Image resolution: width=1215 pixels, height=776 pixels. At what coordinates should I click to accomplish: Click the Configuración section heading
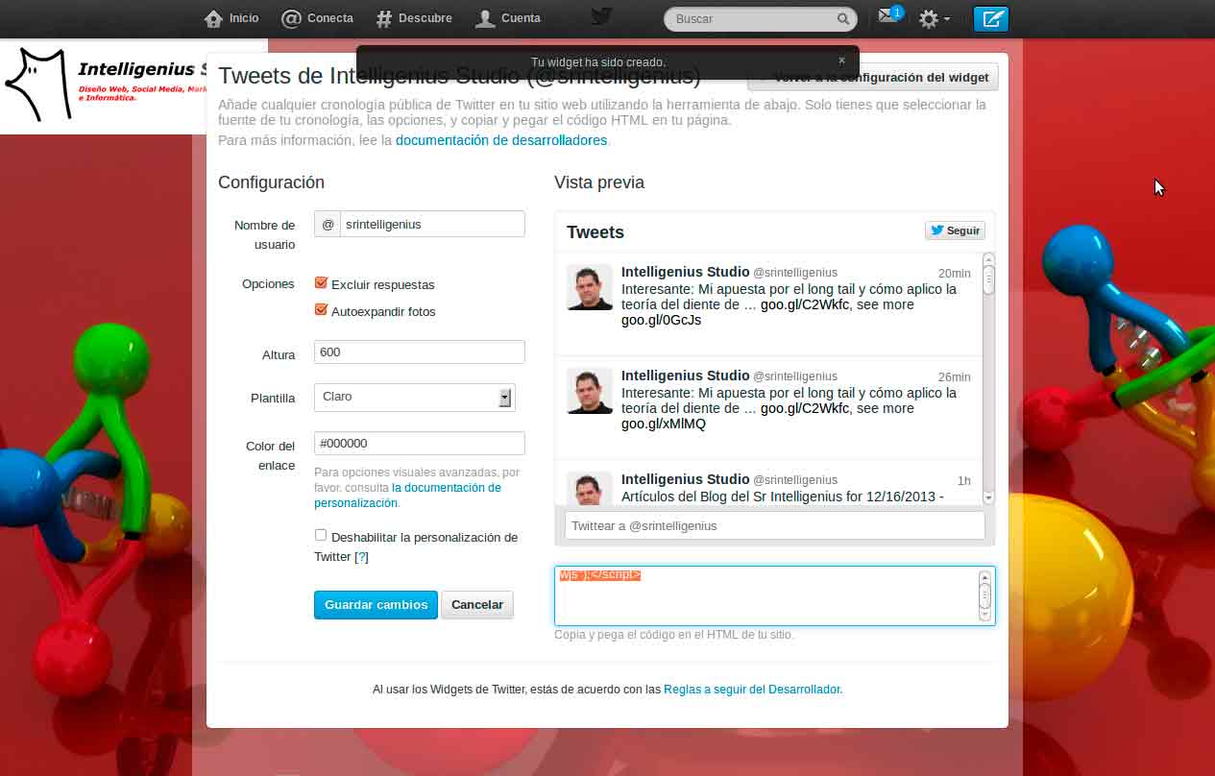(271, 182)
